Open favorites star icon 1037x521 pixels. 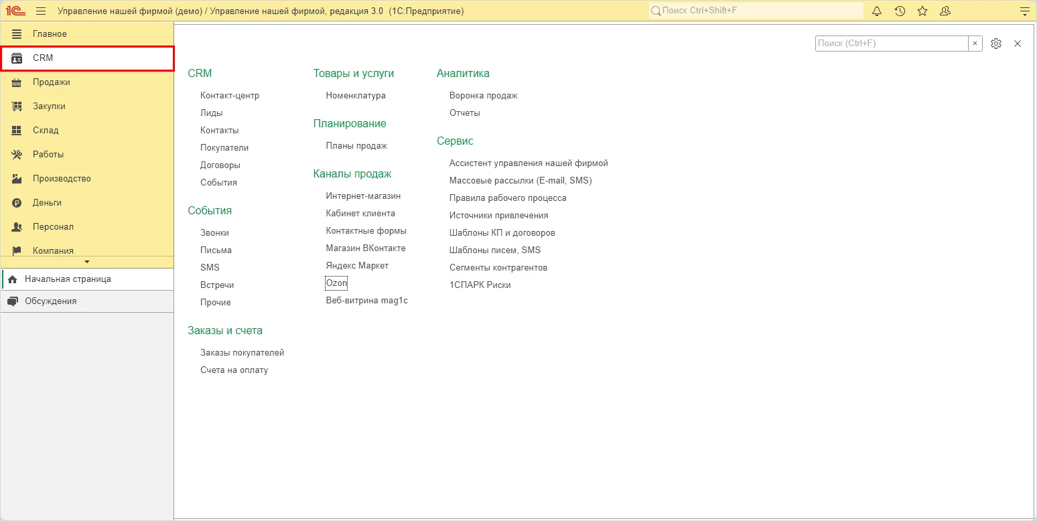click(x=922, y=11)
